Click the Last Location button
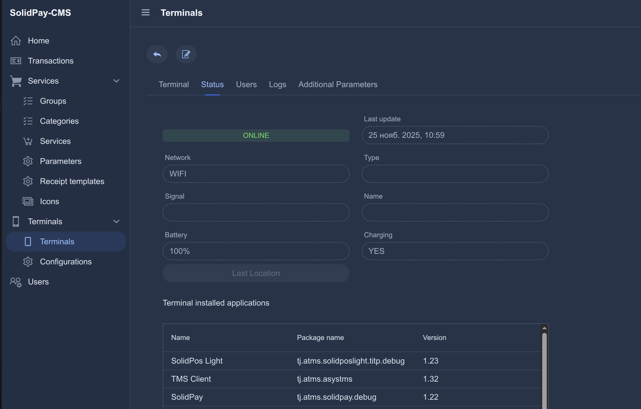Screen dimensions: 641x409 [x=256, y=273]
